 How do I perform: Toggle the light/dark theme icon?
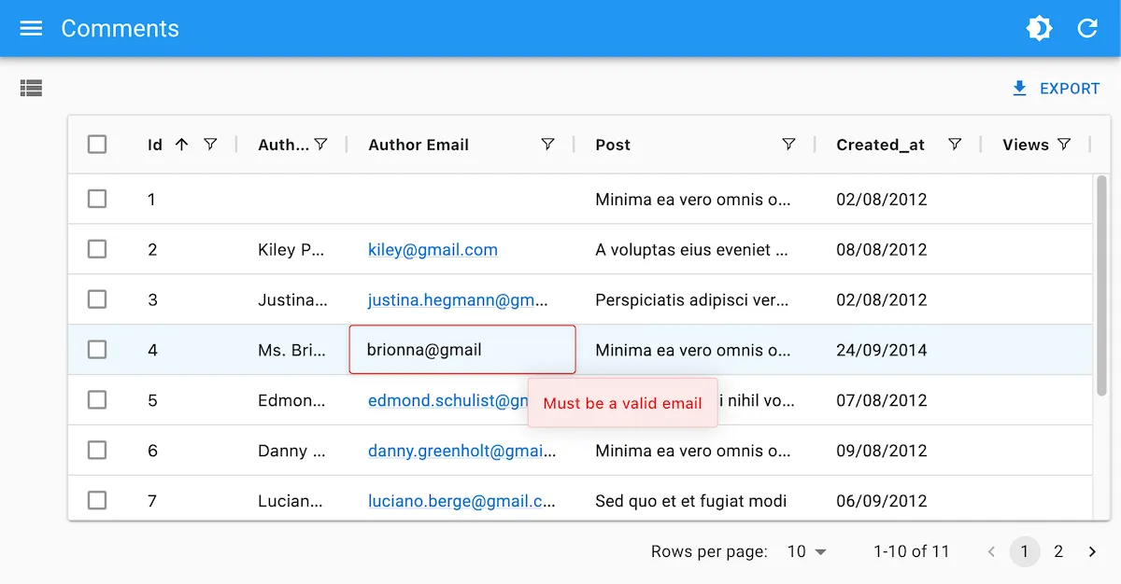[x=1039, y=29]
